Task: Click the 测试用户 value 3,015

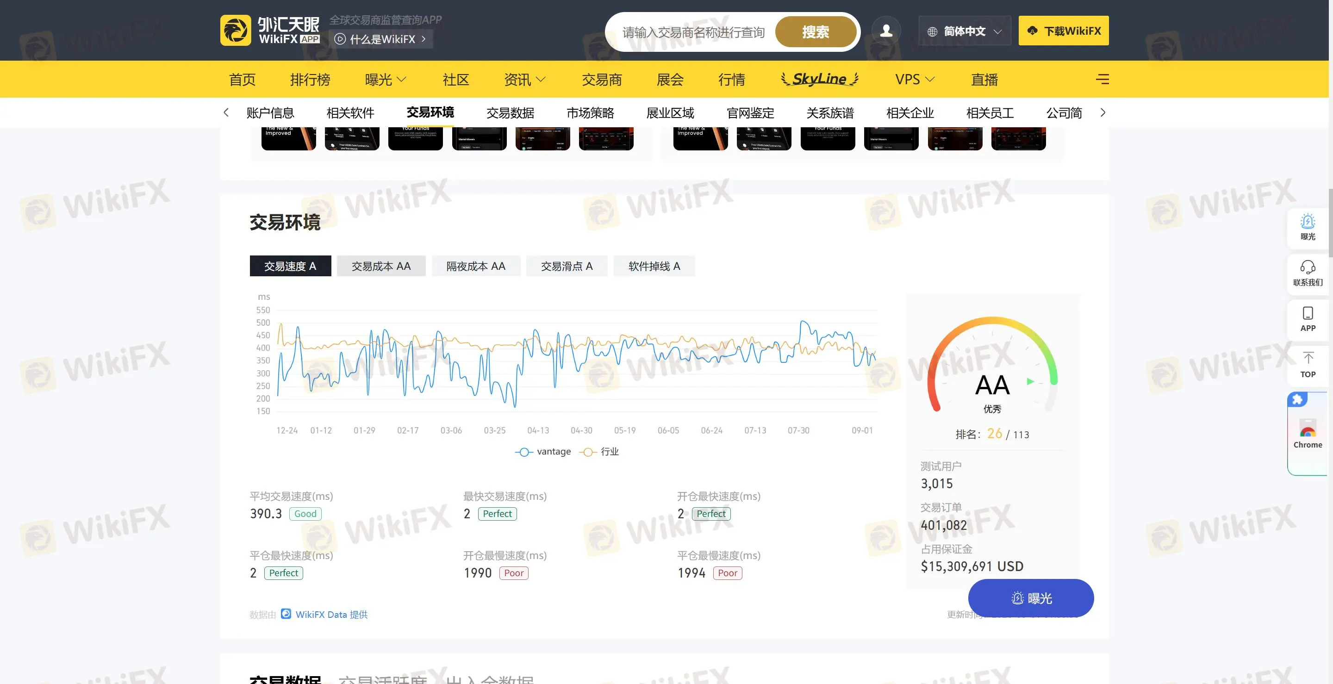Action: point(937,484)
